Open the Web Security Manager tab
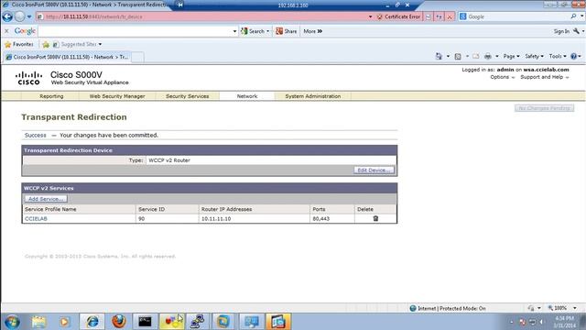586x330 pixels. pyautogui.click(x=117, y=96)
